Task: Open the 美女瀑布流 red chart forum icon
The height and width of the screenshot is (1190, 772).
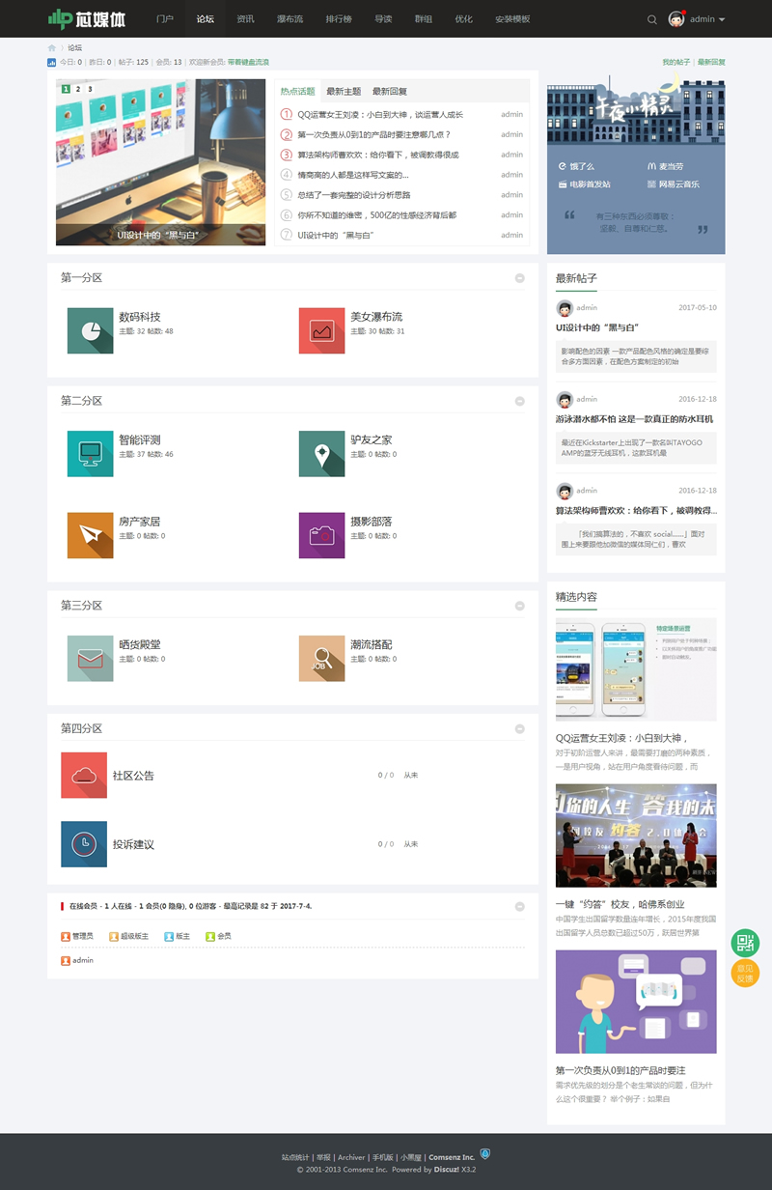Action: 322,330
